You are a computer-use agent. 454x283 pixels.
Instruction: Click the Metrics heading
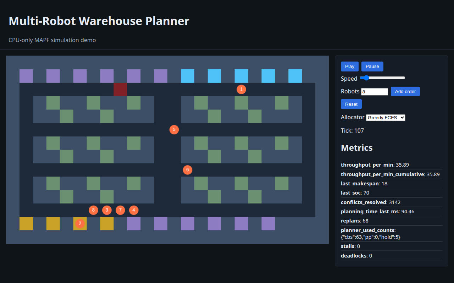pyautogui.click(x=357, y=148)
